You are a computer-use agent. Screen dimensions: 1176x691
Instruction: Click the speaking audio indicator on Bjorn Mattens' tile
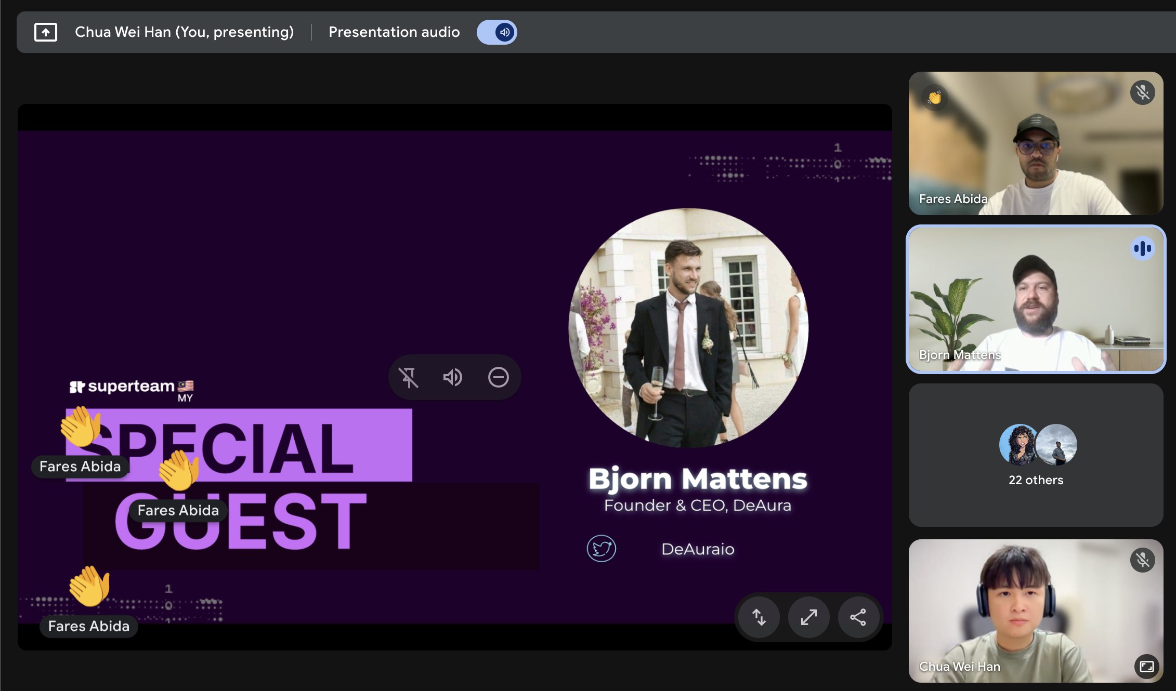[1142, 248]
